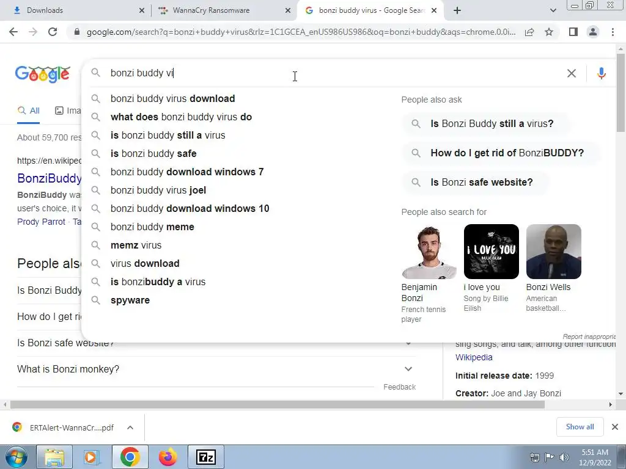Click the Chrome taskbar icon
The image size is (626, 469).
(130, 457)
